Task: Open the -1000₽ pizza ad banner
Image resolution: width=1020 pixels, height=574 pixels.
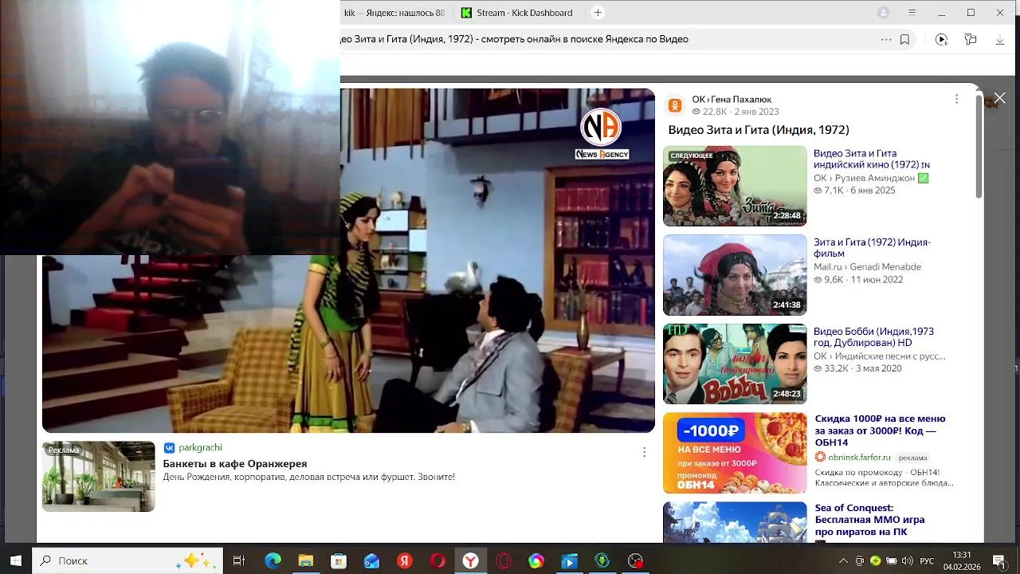Action: pos(735,454)
